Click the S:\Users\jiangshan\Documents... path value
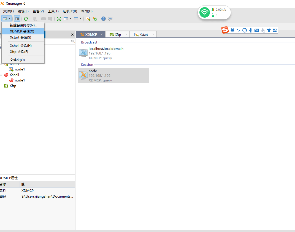 pos(47,196)
